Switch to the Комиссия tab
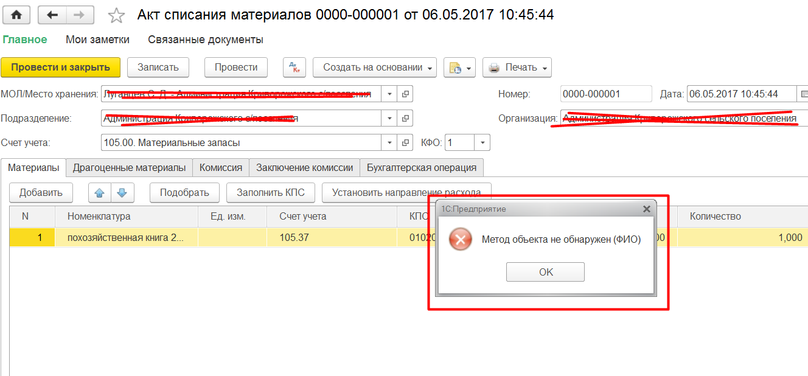This screenshot has width=808, height=376. pos(221,167)
